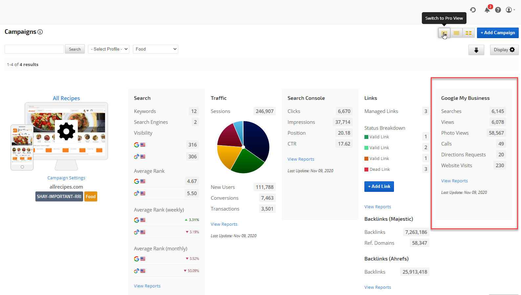Click the help question mark icon
This screenshot has height=295, width=521.
498,10
